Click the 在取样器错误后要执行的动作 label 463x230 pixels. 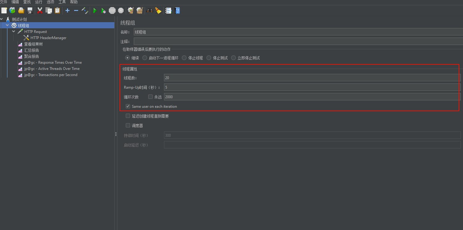click(146, 49)
